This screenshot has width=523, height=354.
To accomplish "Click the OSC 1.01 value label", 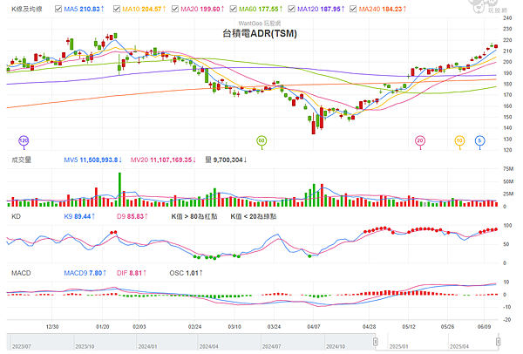I will [186, 273].
